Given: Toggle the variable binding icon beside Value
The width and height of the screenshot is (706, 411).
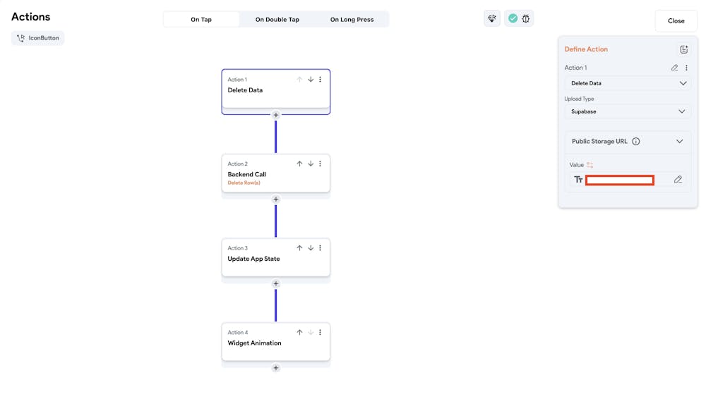Looking at the screenshot, I should [590, 165].
